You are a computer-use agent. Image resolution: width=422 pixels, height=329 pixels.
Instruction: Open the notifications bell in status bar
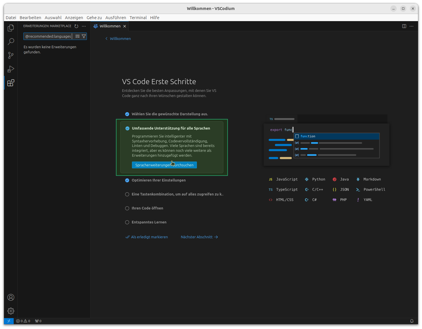coord(412,321)
